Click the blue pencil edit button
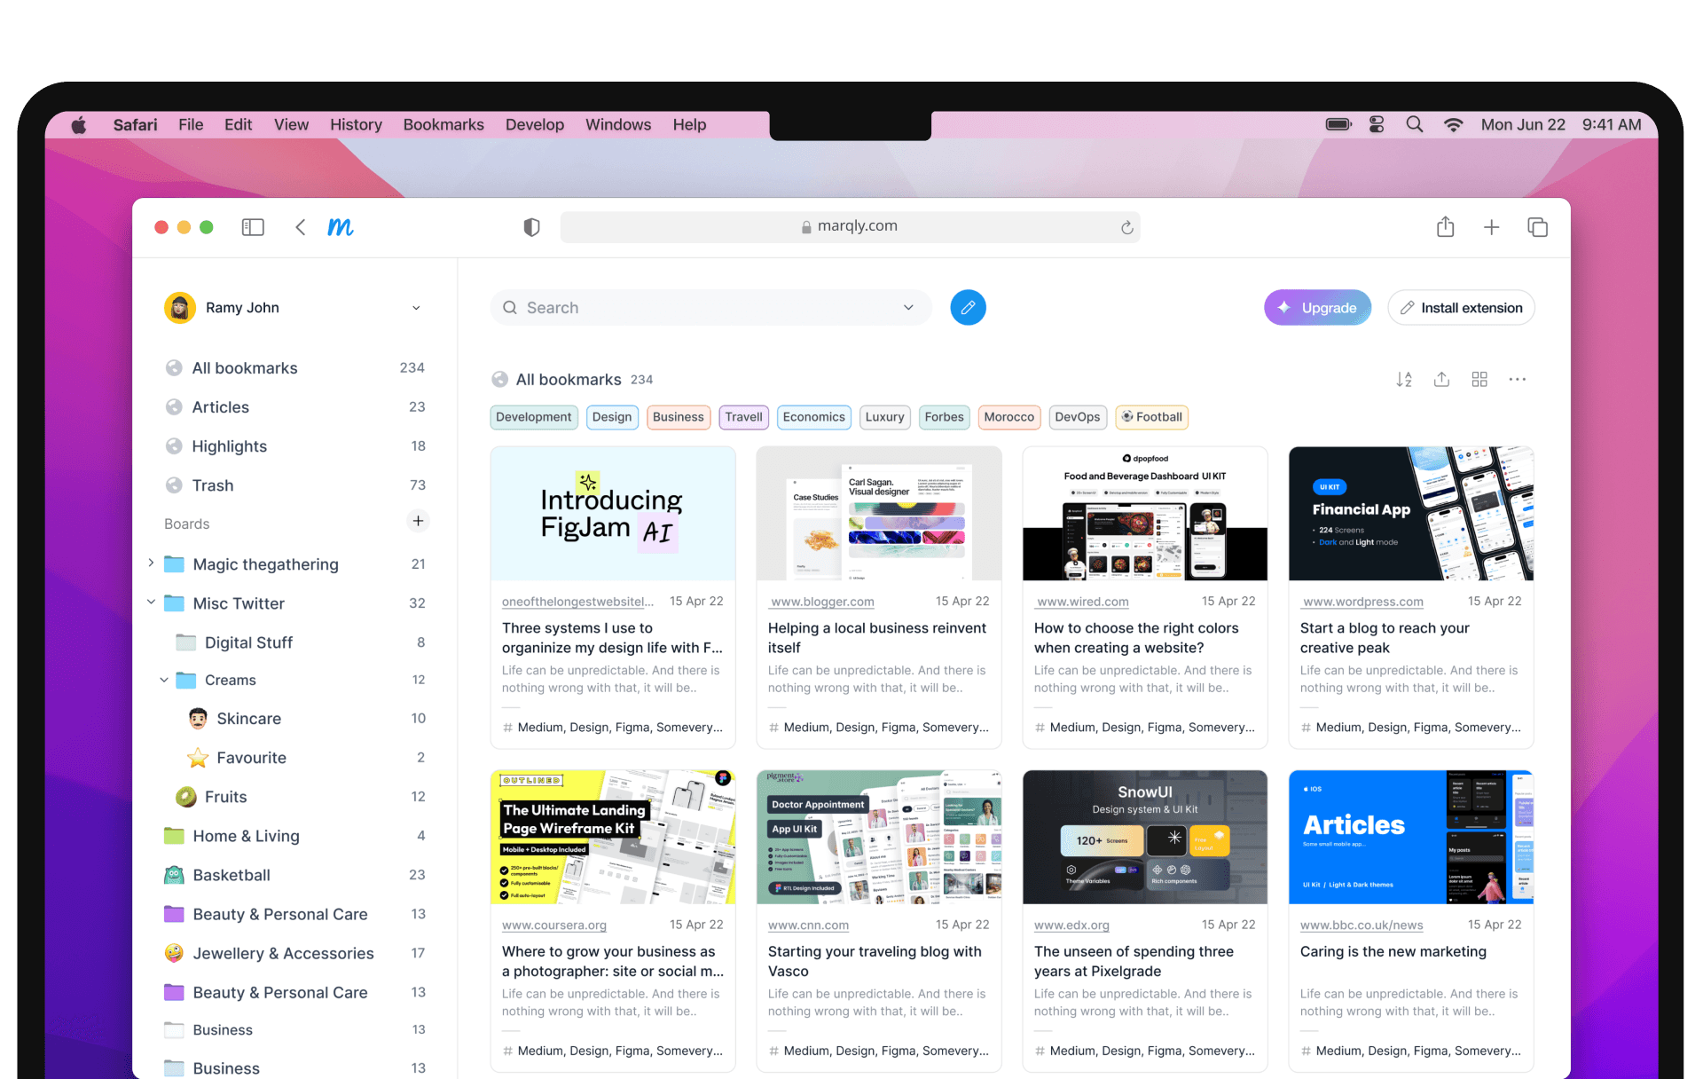This screenshot has width=1703, height=1079. click(x=968, y=308)
